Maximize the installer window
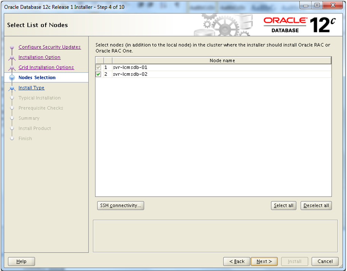Image resolution: width=347 pixels, height=271 pixels. click(x=317, y=5)
